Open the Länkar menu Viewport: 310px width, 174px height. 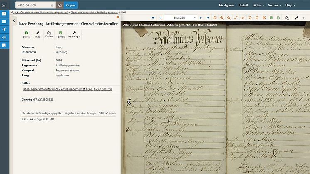tap(258, 5)
